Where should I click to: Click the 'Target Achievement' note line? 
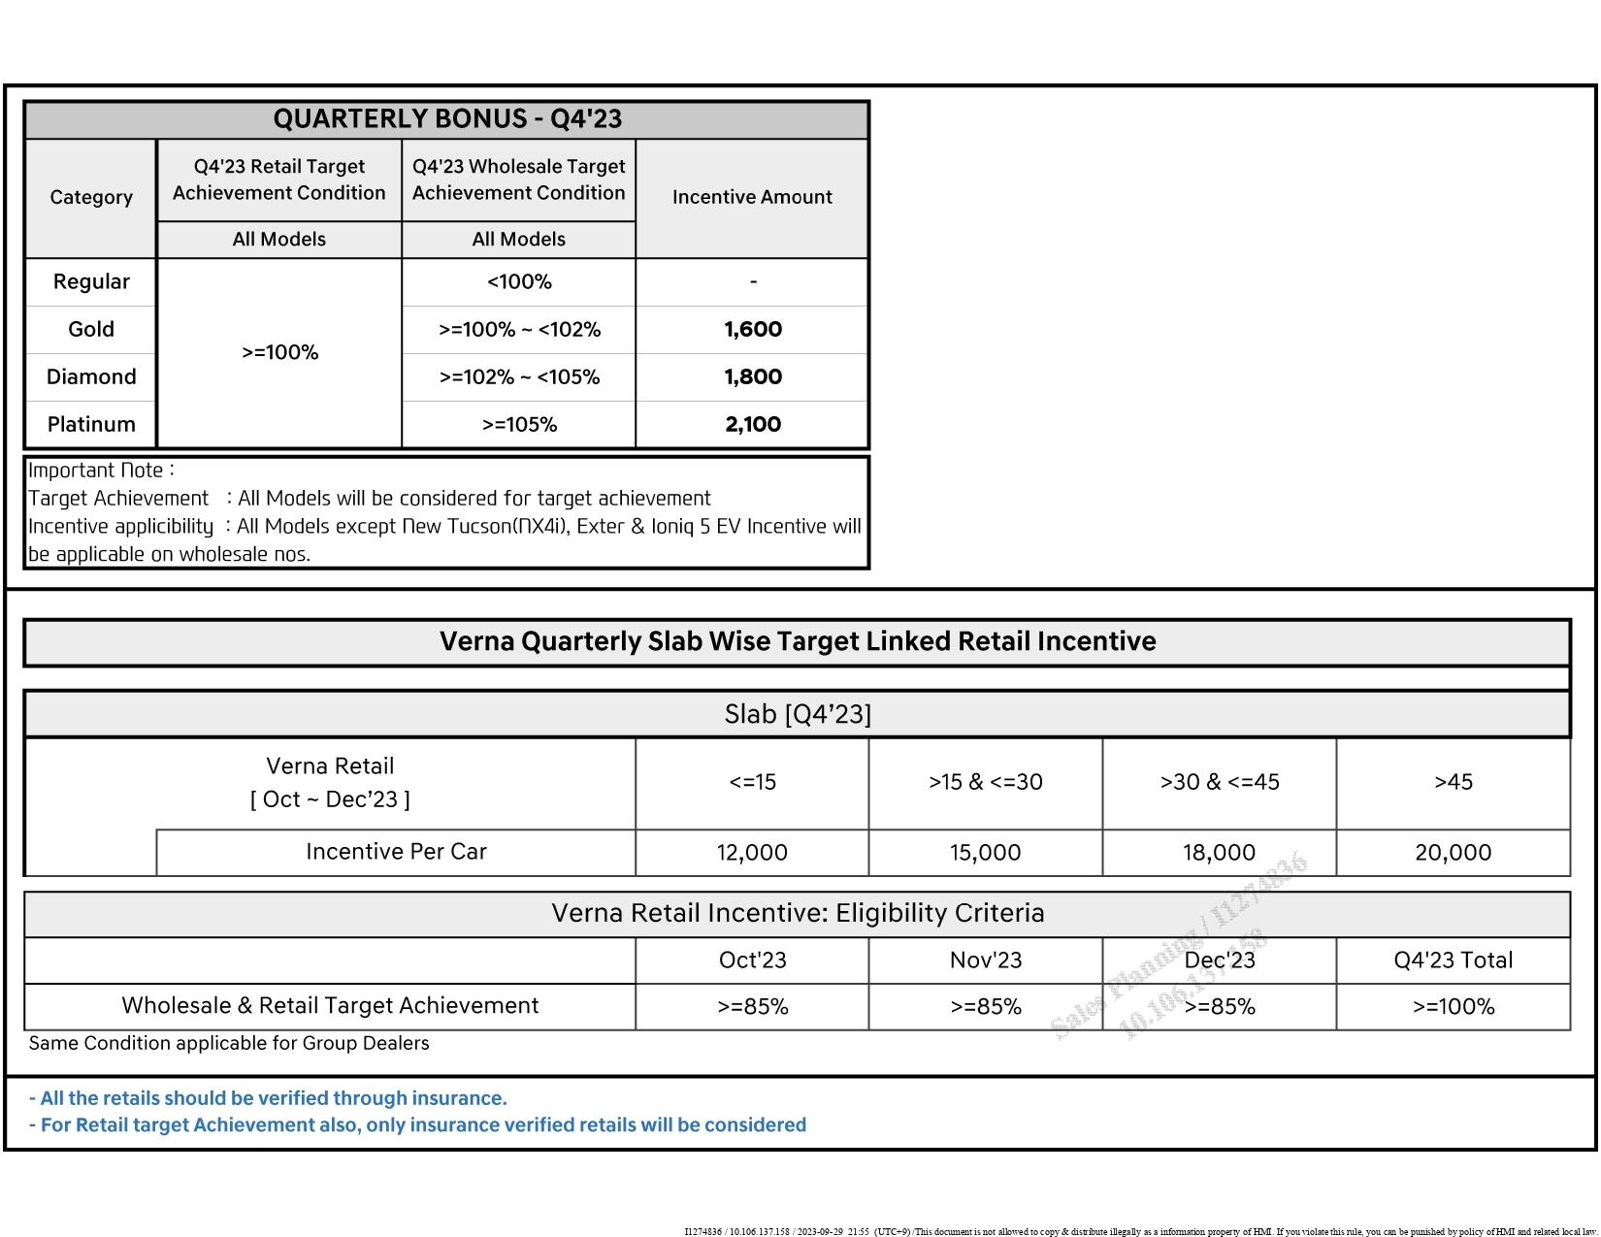point(370,499)
